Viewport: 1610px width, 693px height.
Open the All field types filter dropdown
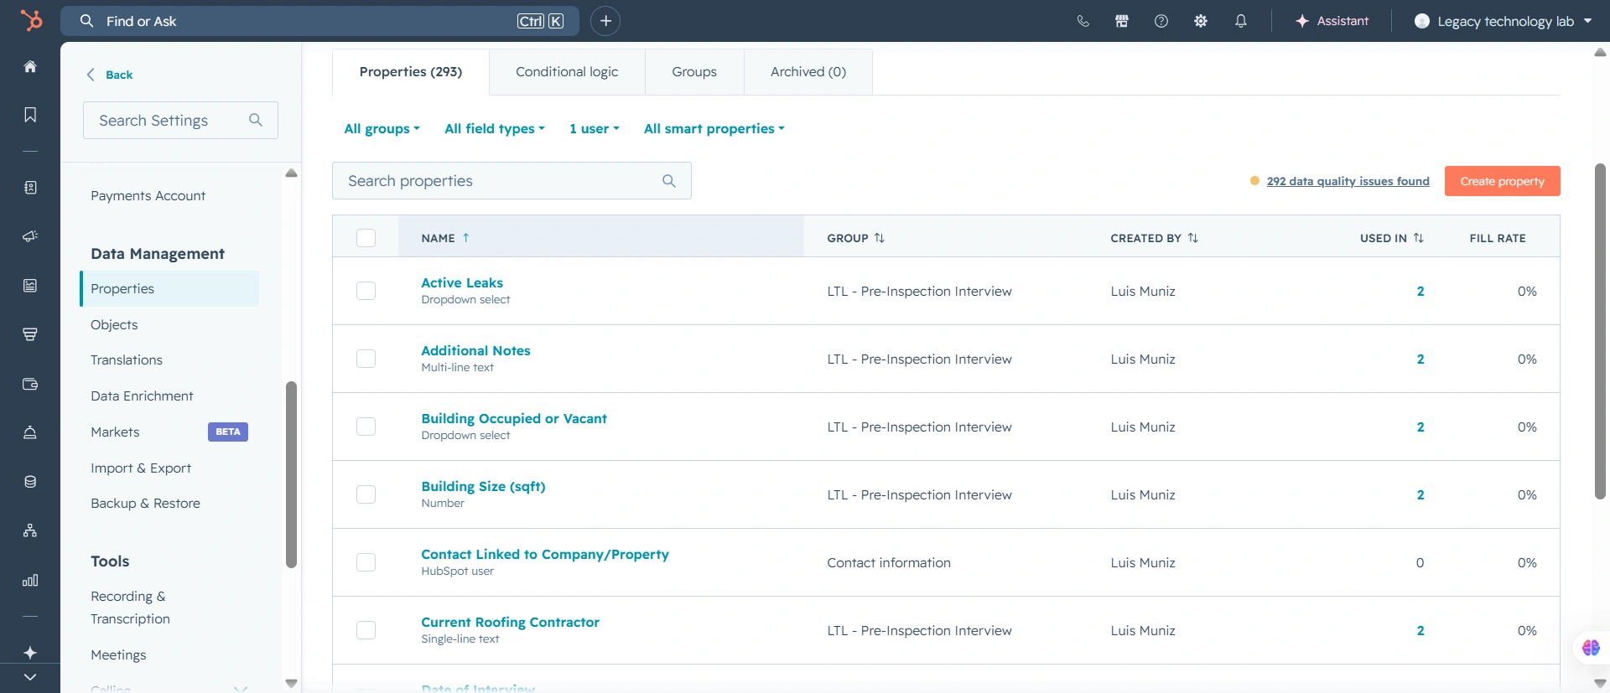(495, 128)
